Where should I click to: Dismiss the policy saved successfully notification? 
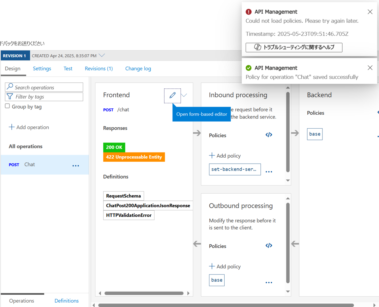coord(370,68)
